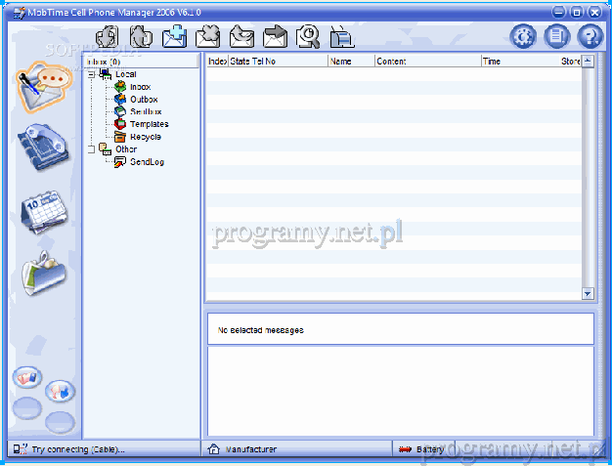
Task: Select the Recycle folder
Action: pos(145,137)
